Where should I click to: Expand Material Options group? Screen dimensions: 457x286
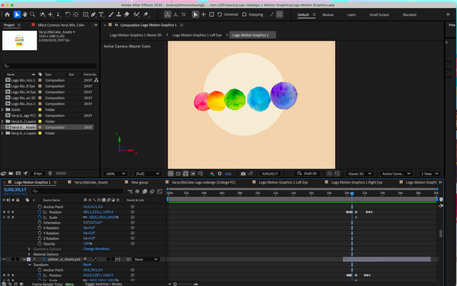[29, 254]
